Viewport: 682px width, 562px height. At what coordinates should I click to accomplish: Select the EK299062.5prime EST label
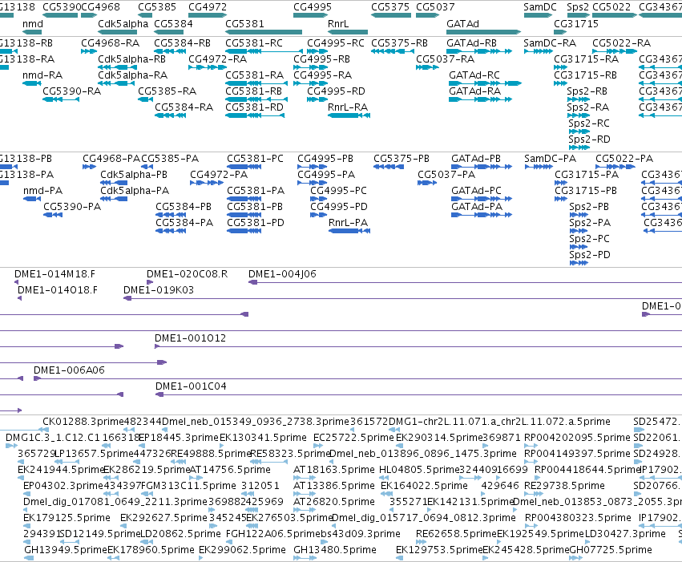pyautogui.click(x=242, y=550)
